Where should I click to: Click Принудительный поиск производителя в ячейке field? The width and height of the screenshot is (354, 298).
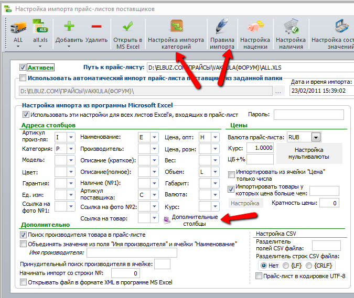tap(163, 264)
